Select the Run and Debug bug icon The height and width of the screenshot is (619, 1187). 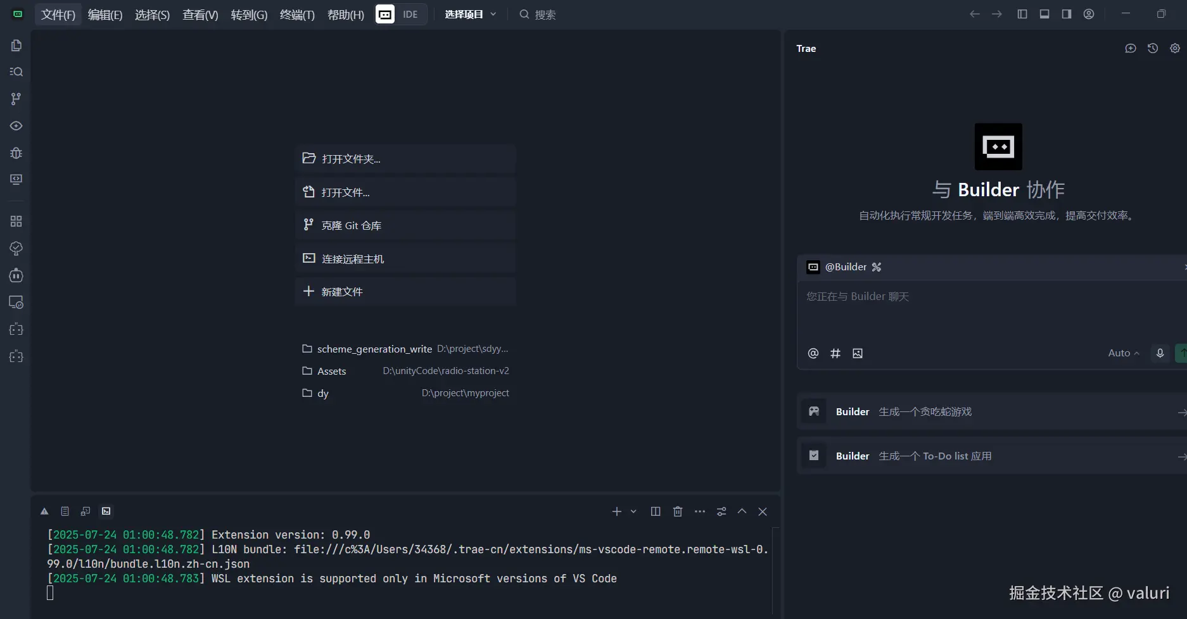pyautogui.click(x=16, y=153)
